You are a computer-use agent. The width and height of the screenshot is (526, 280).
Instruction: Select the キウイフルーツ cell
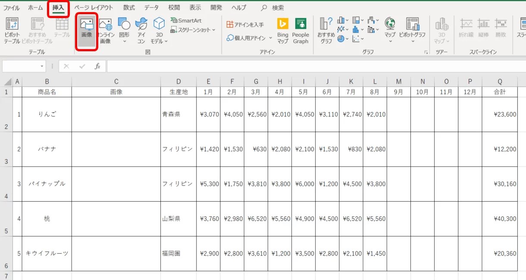pos(47,254)
